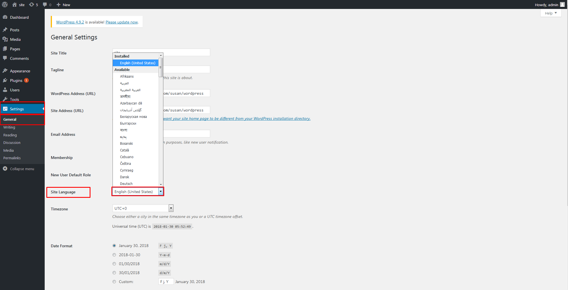
Task: Click the language list scrollbar up arrow
Action: pyautogui.click(x=161, y=55)
